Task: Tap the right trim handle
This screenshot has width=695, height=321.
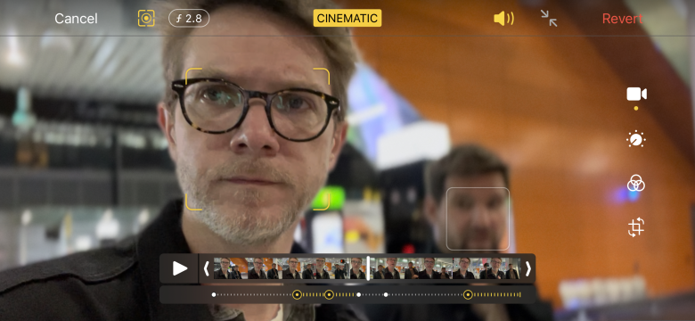Action: coord(527,268)
